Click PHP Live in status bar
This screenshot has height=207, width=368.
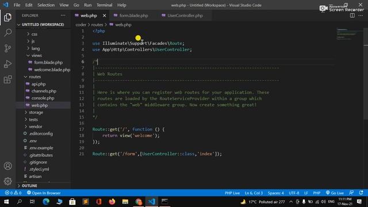point(232,193)
